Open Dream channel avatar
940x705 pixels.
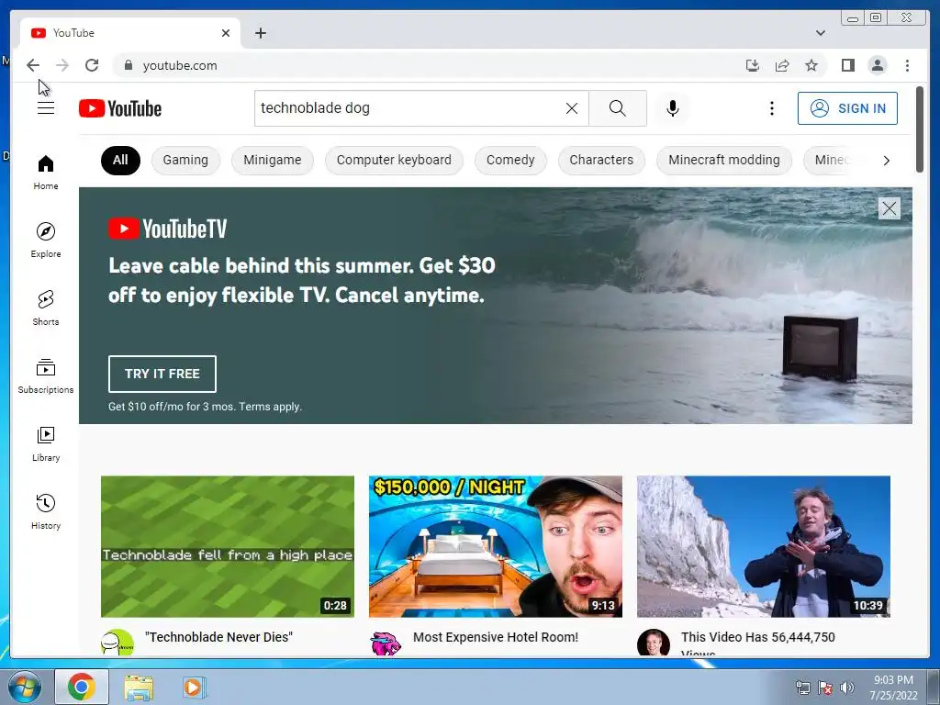pyautogui.click(x=117, y=643)
